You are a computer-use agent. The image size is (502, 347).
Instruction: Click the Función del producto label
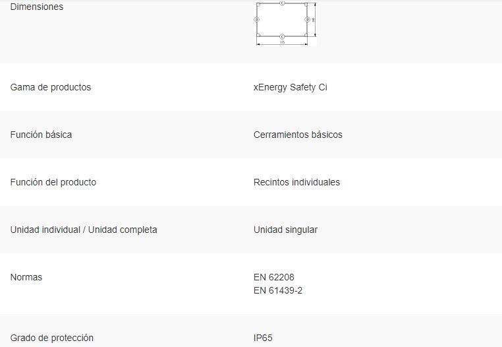pos(53,182)
